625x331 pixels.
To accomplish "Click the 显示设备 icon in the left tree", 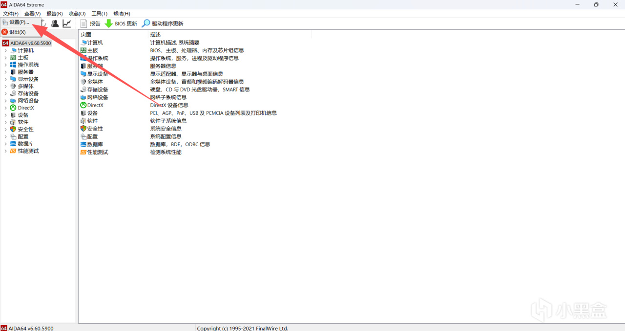I will [13, 79].
